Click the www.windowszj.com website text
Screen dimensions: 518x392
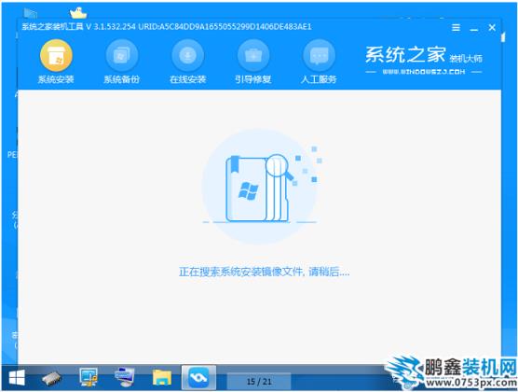tap(424, 72)
